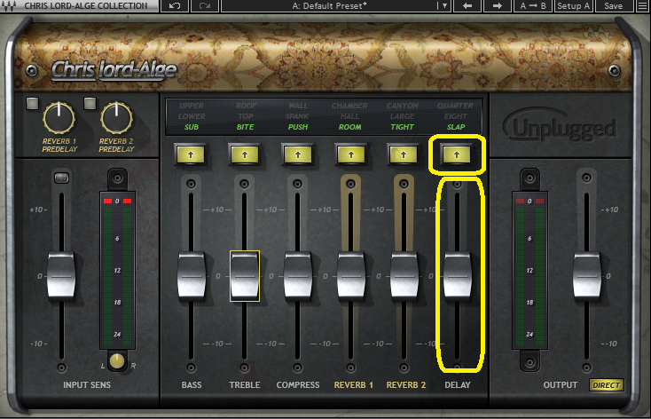The height and width of the screenshot is (419, 651).
Task: Click the Reverb 2 mode selector arrow button
Action: [404, 154]
